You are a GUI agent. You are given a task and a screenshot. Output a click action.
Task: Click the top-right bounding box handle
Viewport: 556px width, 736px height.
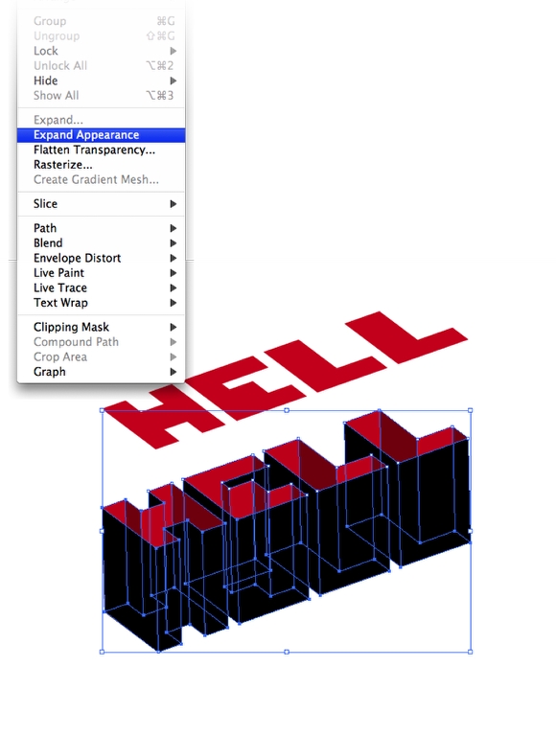point(471,411)
